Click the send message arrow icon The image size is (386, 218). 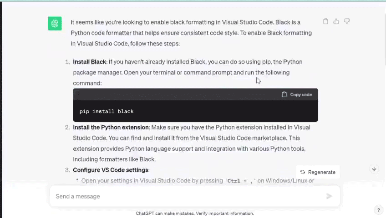(329, 196)
